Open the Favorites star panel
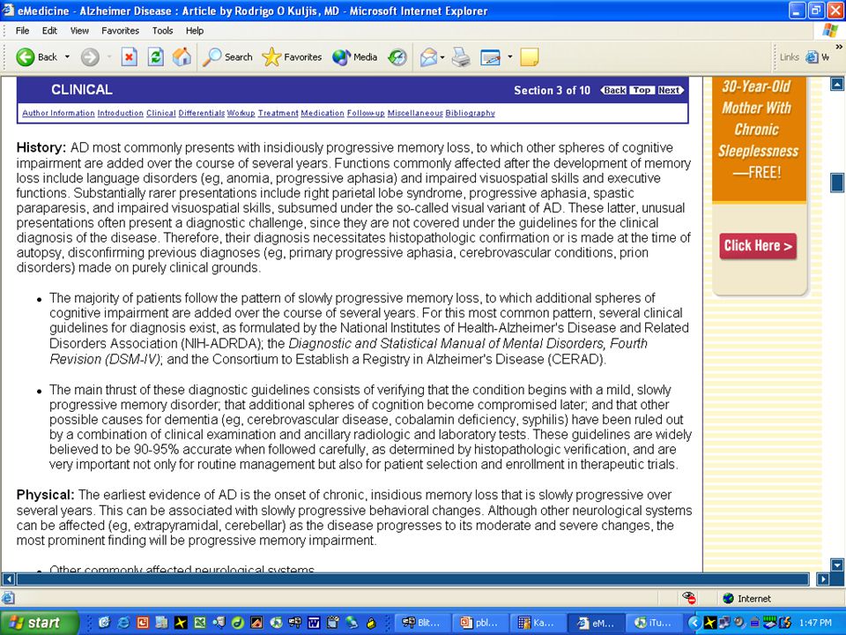Screen dimensions: 846x635 click(292, 56)
